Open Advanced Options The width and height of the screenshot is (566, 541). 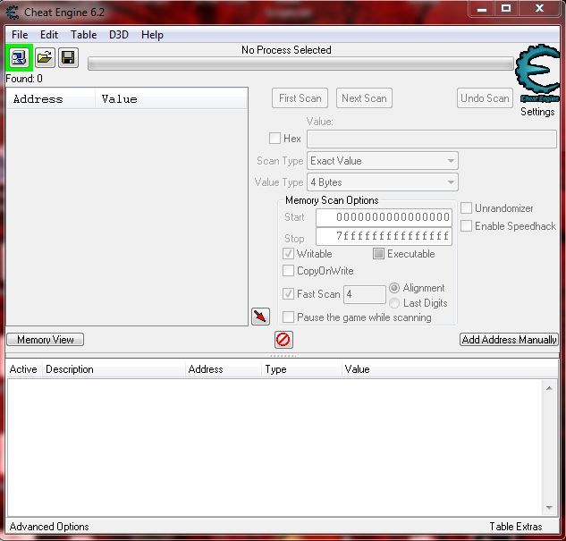49,527
